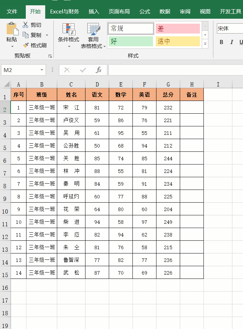
Task: Click the Paste clipboard icon
Action: pos(12,29)
